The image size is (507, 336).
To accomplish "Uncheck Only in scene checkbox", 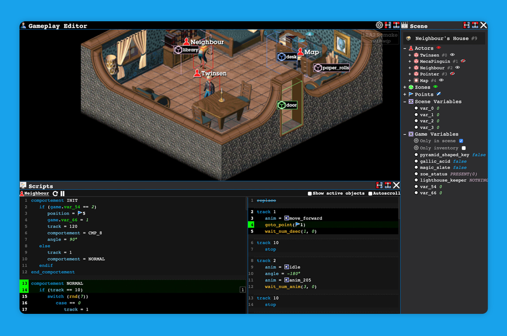I will tap(461, 141).
